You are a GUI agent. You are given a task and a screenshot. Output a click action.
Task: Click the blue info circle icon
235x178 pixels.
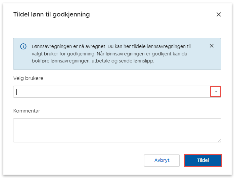[23, 46]
